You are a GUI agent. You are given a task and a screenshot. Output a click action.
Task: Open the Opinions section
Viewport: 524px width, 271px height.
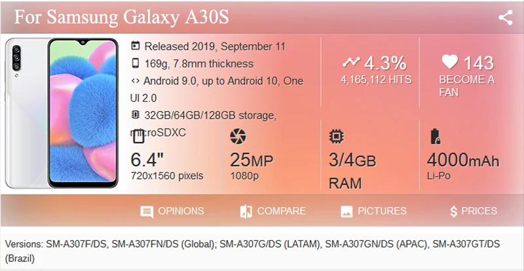[x=172, y=211]
